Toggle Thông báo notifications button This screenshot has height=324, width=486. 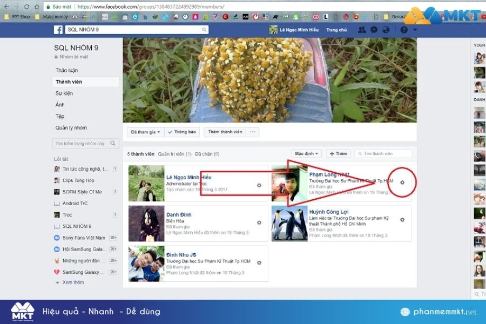[x=182, y=132]
